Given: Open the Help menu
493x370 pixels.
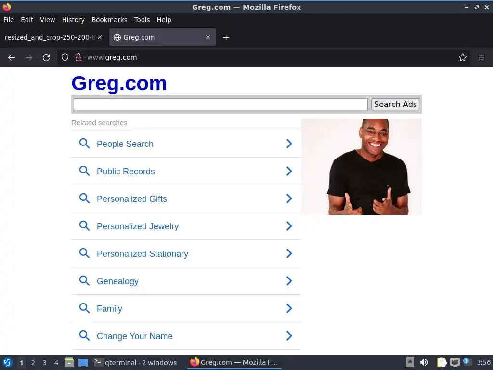Looking at the screenshot, I should pyautogui.click(x=164, y=20).
